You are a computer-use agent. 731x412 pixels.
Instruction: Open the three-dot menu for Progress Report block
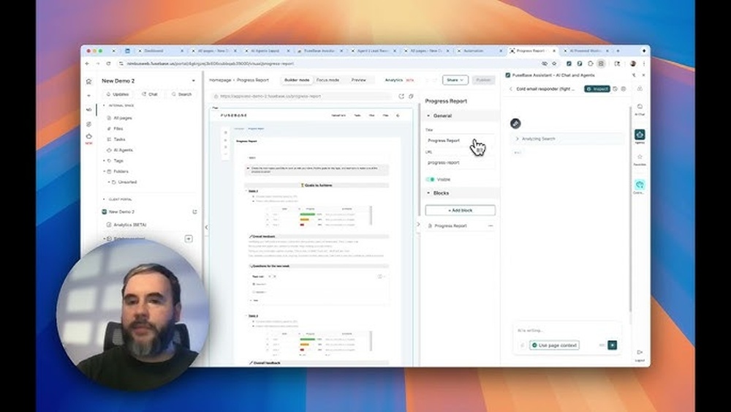pyautogui.click(x=491, y=226)
